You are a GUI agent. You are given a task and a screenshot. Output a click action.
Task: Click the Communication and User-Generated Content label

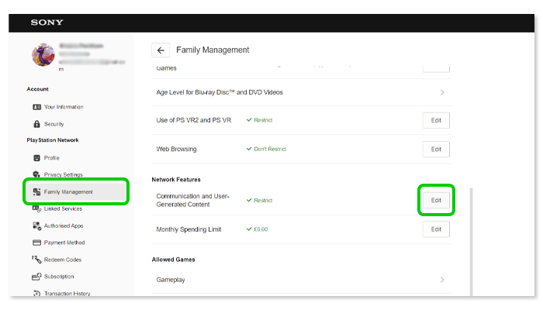click(192, 200)
